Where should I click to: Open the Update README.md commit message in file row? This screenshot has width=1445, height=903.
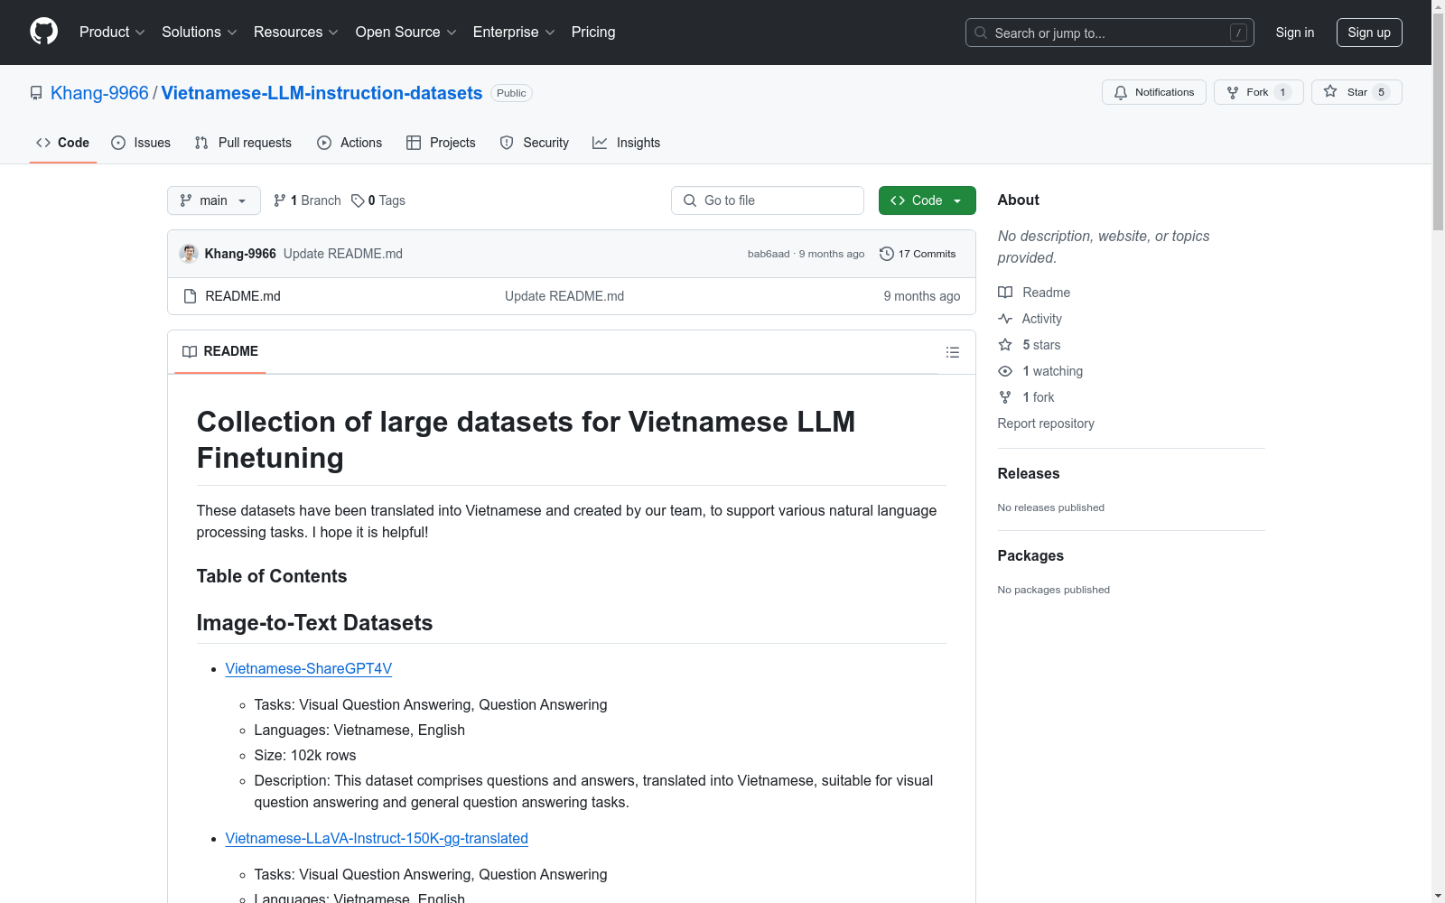click(564, 296)
